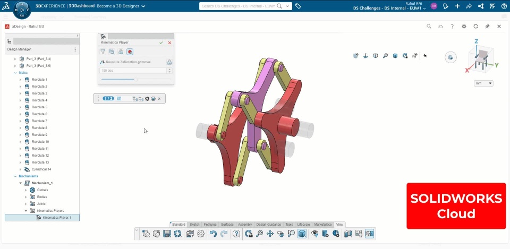This screenshot has width=510, height=249.
Task: Collapse the Mates section in the tree
Action: click(15, 73)
